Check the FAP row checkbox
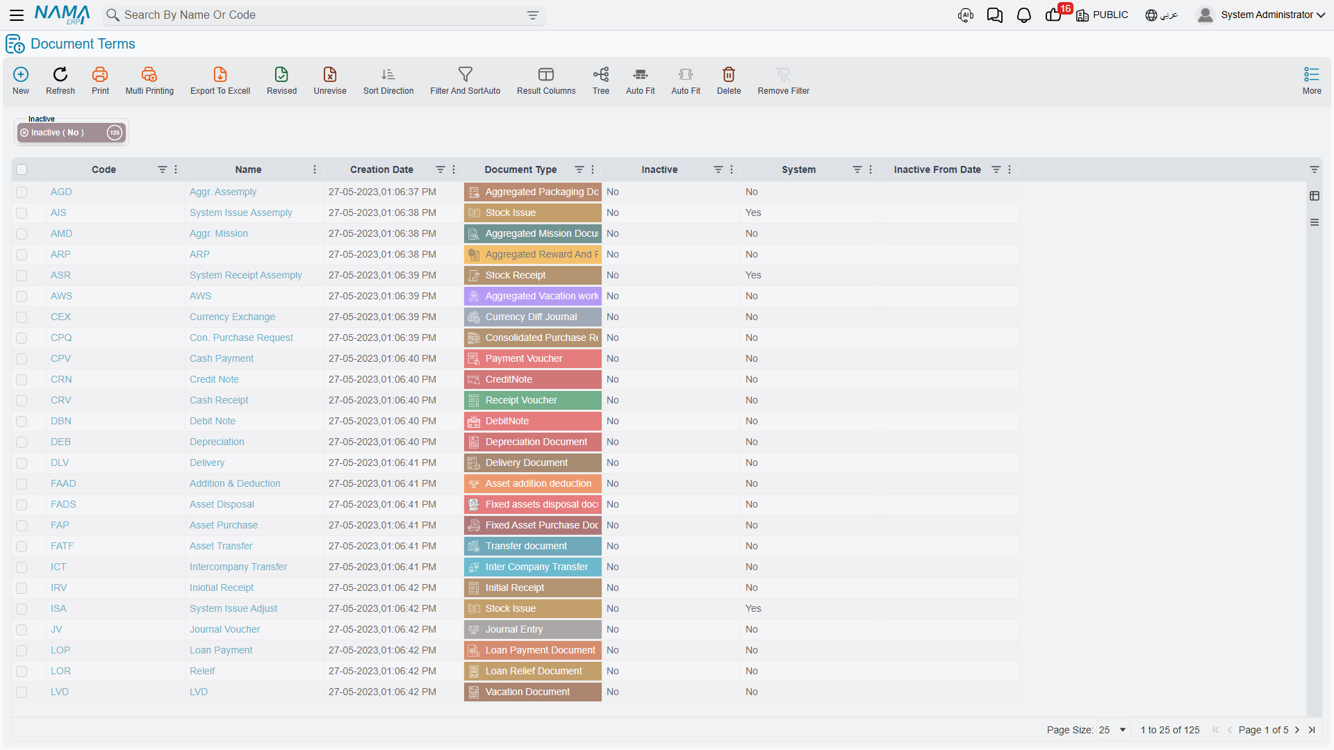Viewport: 1334px width, 750px height. point(22,526)
